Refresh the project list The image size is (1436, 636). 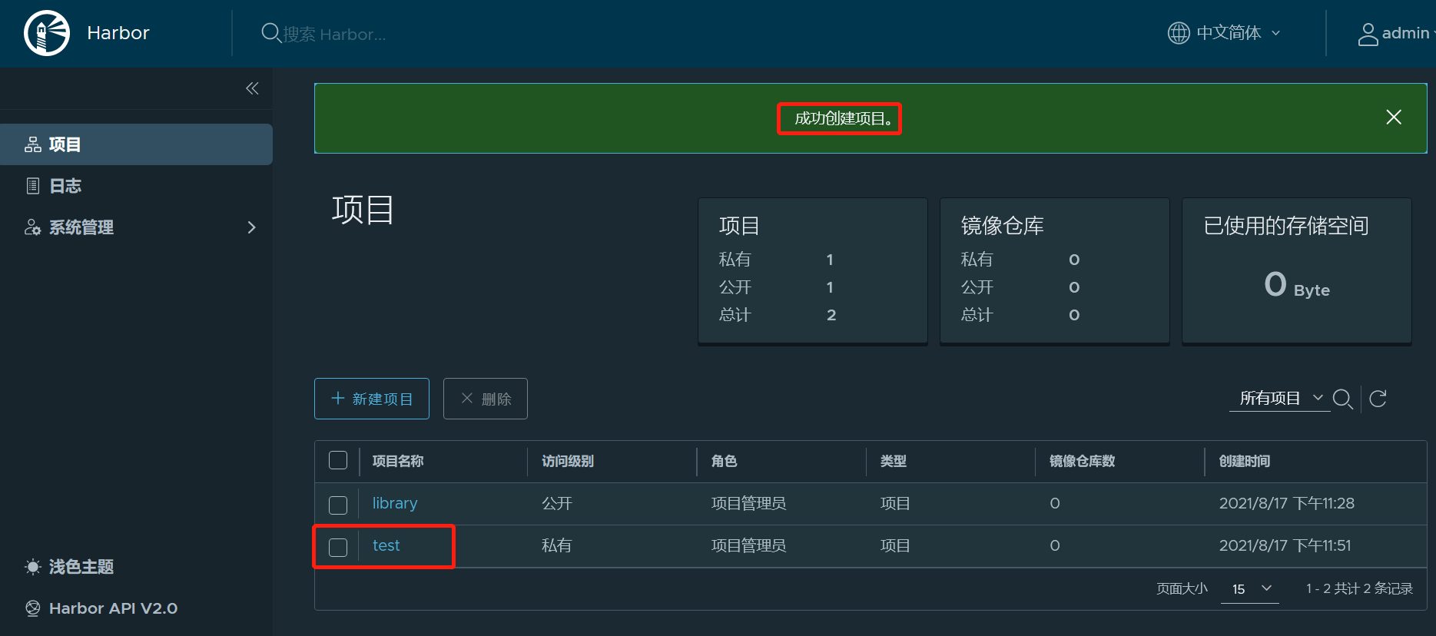[x=1378, y=399]
